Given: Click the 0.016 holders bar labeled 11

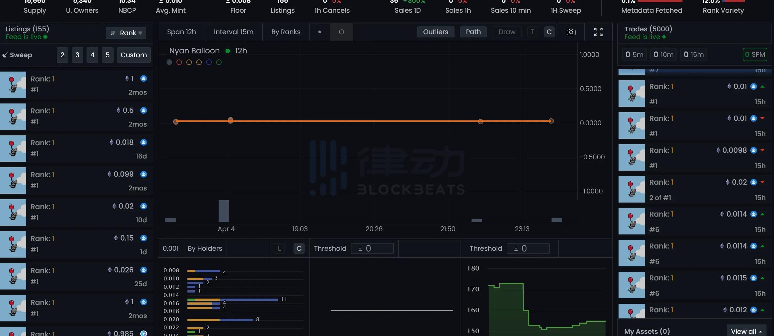Looking at the screenshot, I should coord(233,299).
